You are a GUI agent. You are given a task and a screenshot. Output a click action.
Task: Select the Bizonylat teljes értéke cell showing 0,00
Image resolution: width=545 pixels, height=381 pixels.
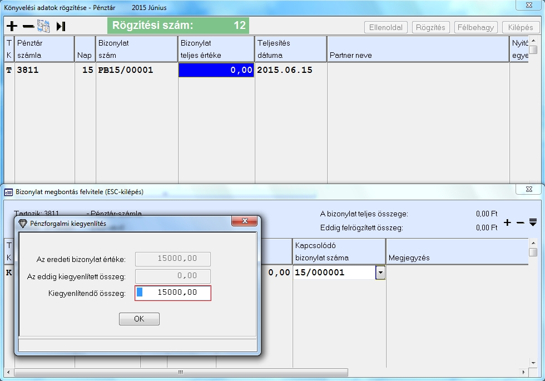click(216, 70)
